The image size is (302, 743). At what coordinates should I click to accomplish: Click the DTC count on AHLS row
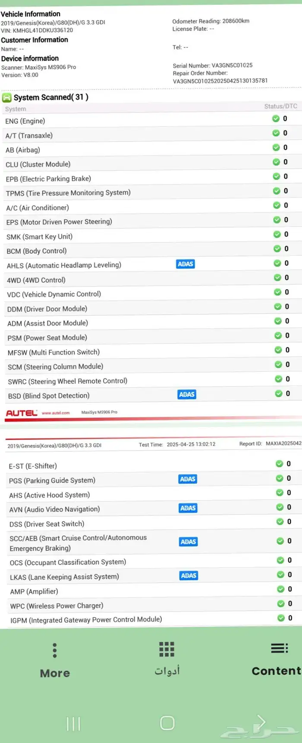tap(286, 263)
